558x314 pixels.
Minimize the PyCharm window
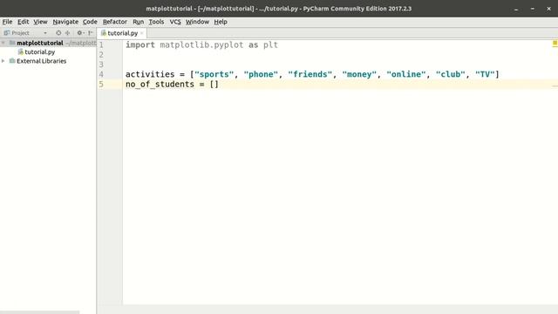coord(515,9)
